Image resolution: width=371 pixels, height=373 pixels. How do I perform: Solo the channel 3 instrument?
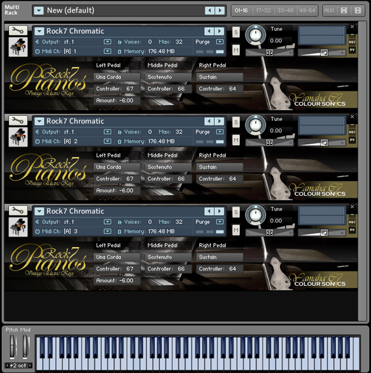(x=236, y=212)
